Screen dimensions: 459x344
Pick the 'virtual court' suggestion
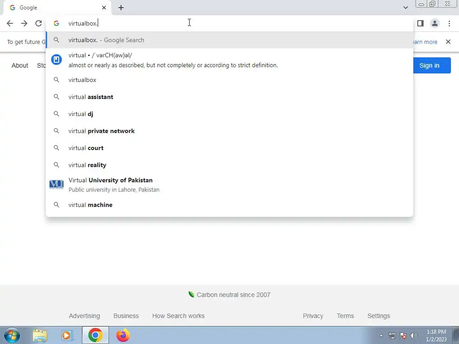[x=229, y=148]
